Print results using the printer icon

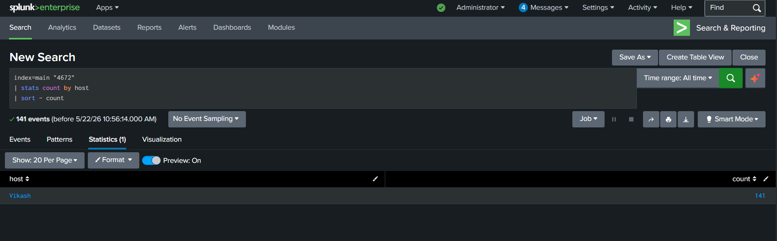[x=668, y=119]
